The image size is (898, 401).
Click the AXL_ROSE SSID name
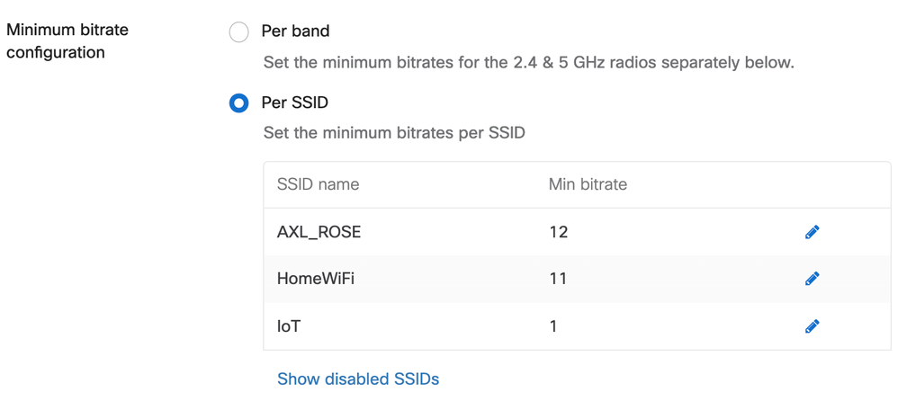click(x=319, y=232)
